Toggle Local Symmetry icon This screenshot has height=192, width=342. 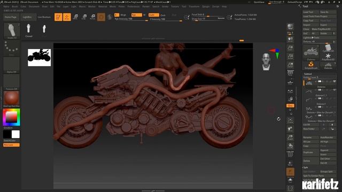point(290,91)
